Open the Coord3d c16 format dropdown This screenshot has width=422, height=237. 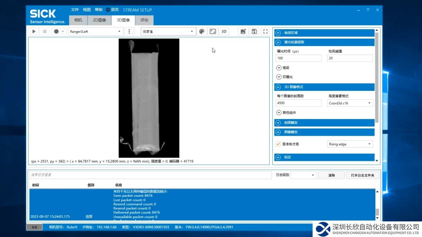[x=350, y=103]
